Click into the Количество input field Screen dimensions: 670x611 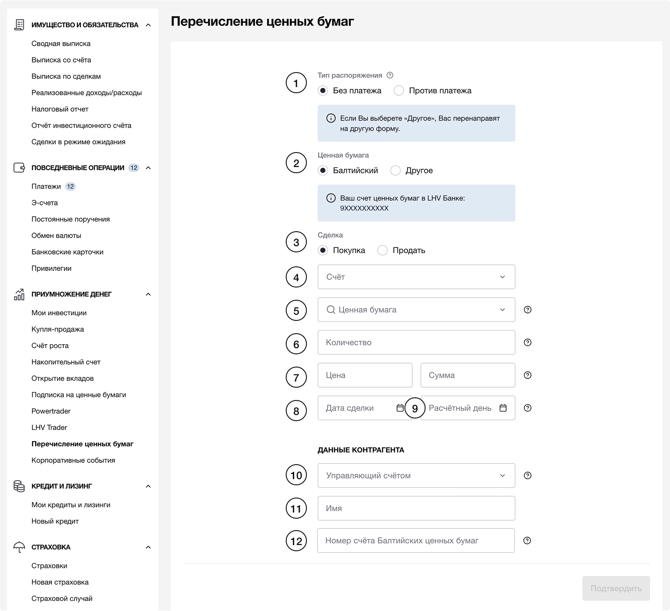[x=416, y=342]
